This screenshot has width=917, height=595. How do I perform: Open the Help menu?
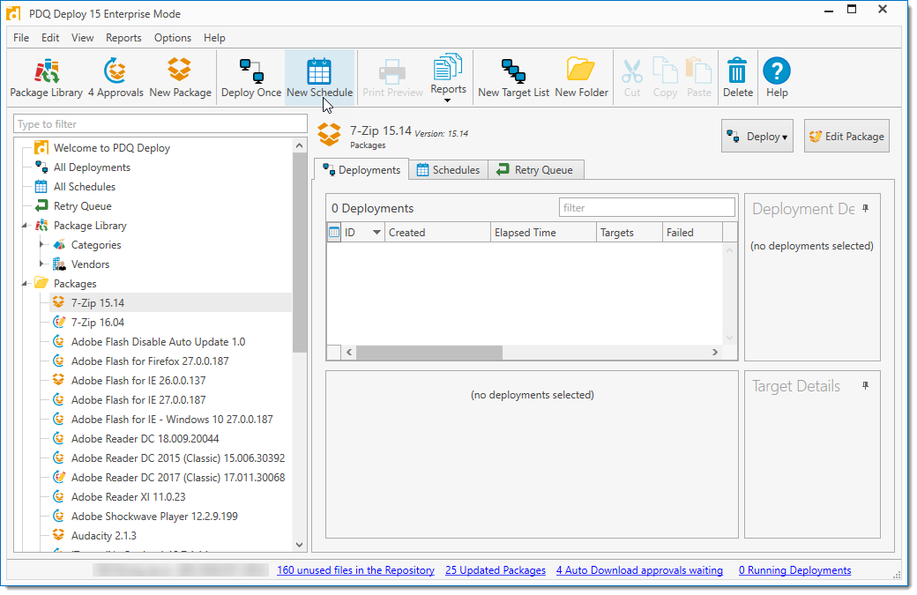(214, 37)
